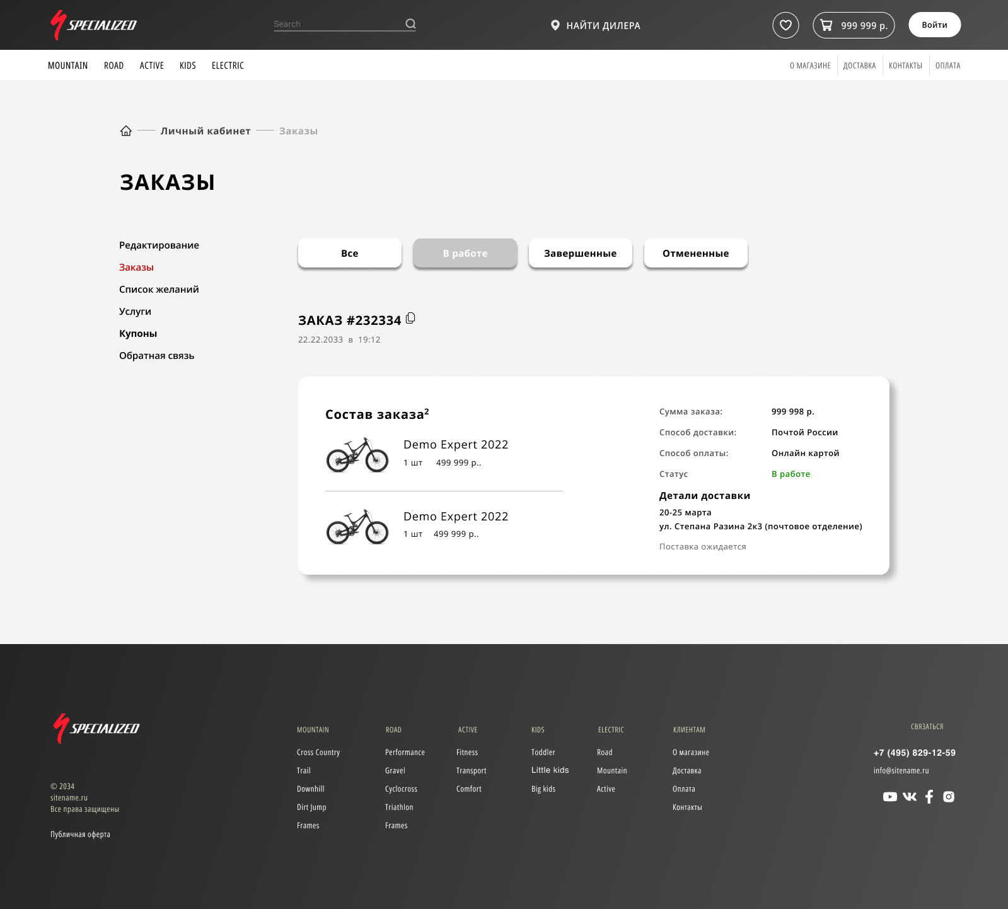Open Купоны in sidebar

pyautogui.click(x=138, y=334)
